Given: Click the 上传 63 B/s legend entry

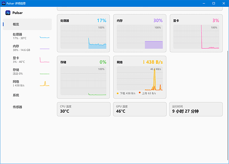Looking at the screenshot, I should click(x=147, y=93).
